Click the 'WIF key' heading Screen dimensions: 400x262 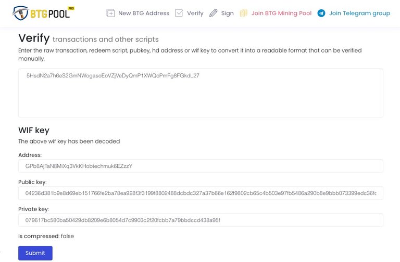pos(34,130)
